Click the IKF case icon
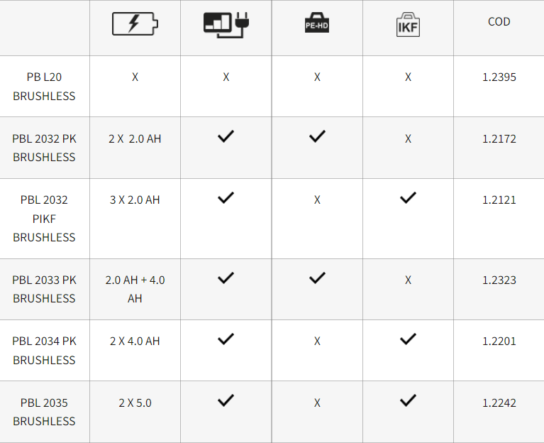Viewport: 544px width, 443px height. [408, 25]
